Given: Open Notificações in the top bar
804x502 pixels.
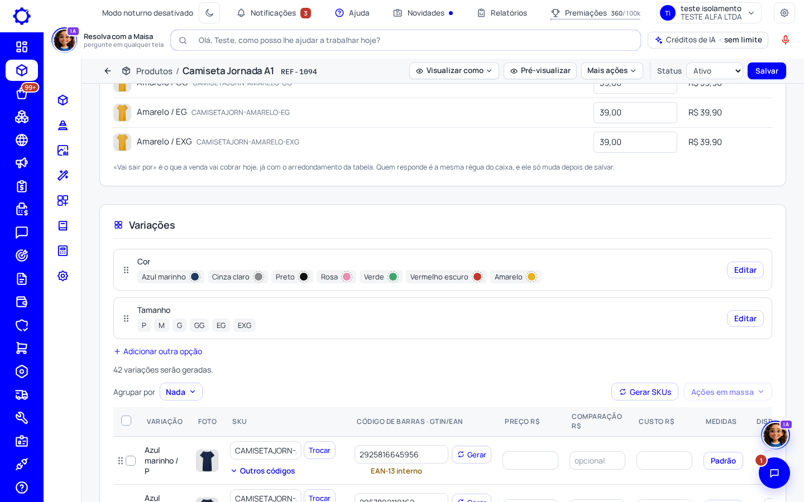Looking at the screenshot, I should [274, 13].
